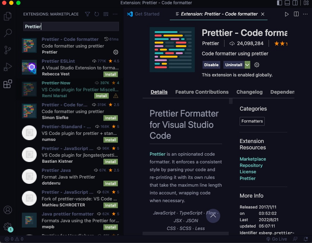Install Prettier Java by dotdevru

tap(110, 183)
